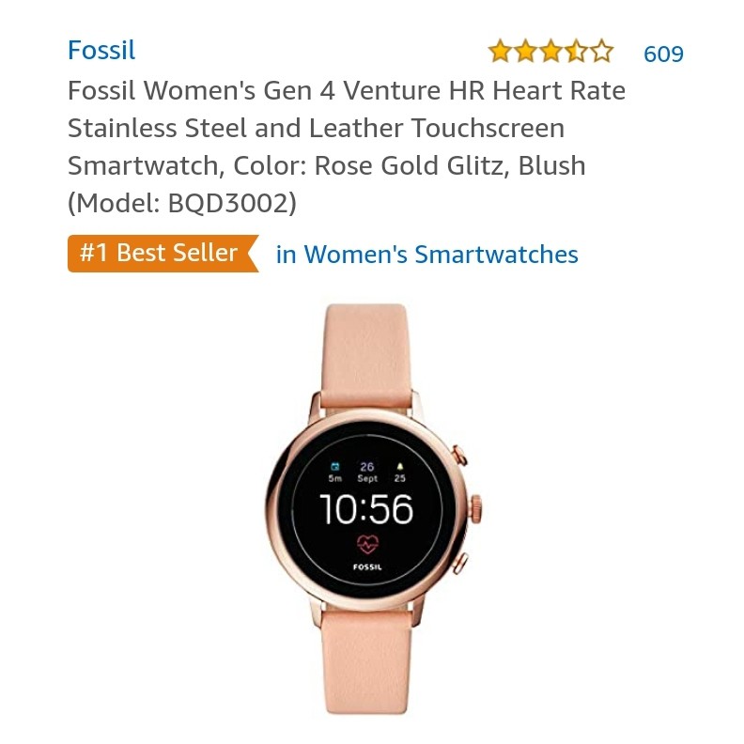Click the lower blush leather strap

[x=366, y=662]
